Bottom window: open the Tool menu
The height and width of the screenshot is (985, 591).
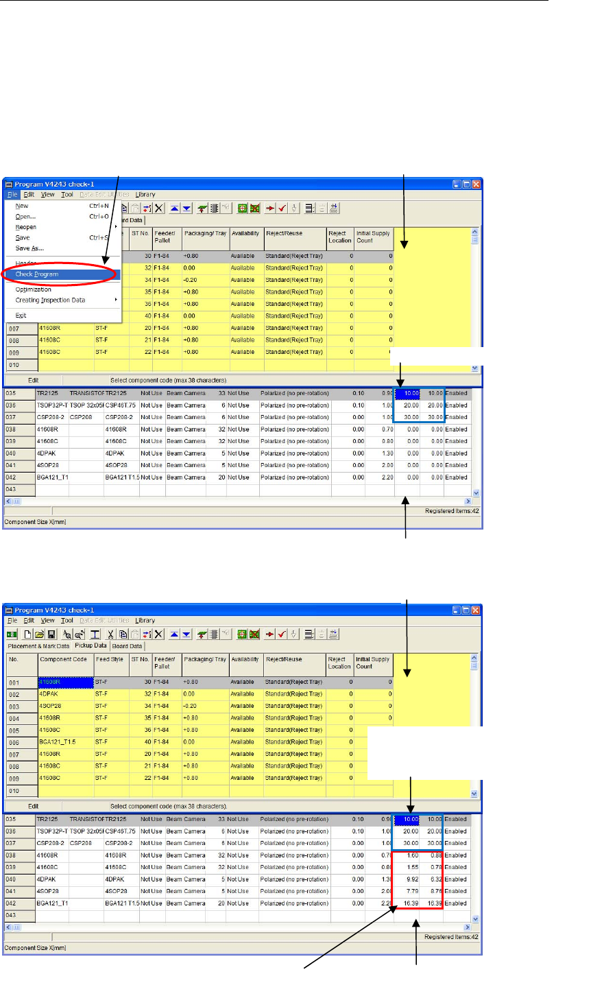pyautogui.click(x=67, y=621)
